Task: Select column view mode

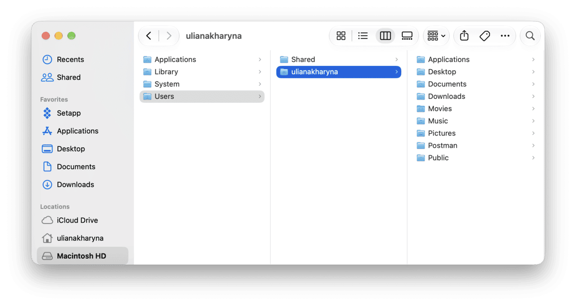Action: tap(386, 36)
